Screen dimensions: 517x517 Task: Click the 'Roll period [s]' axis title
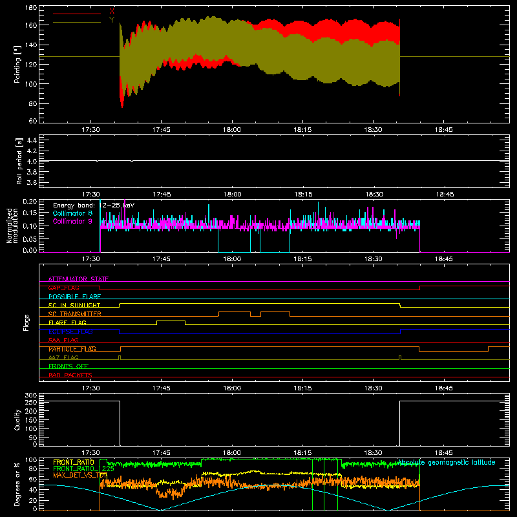19,161
